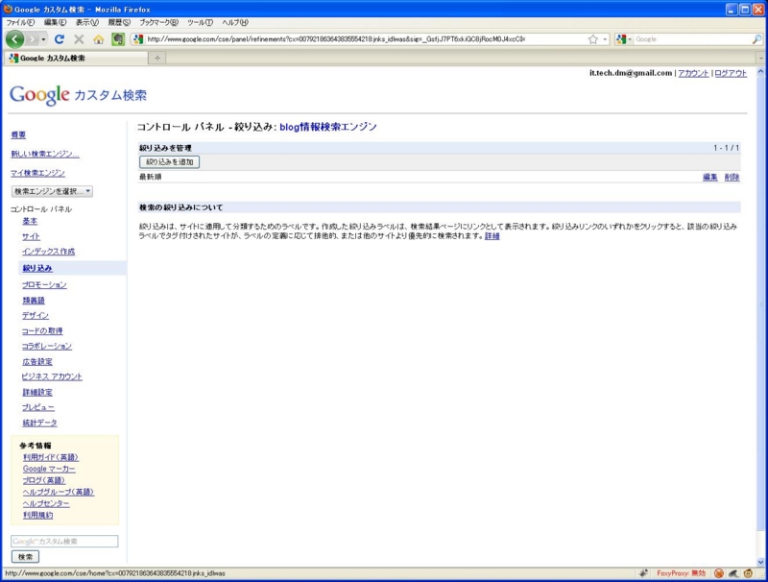Open 基本 in the control panel

coord(30,221)
